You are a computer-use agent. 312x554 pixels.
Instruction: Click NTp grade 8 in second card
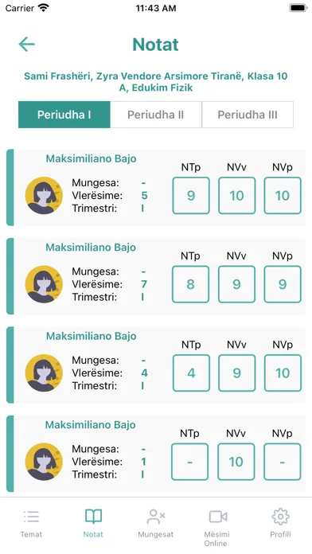tap(190, 284)
